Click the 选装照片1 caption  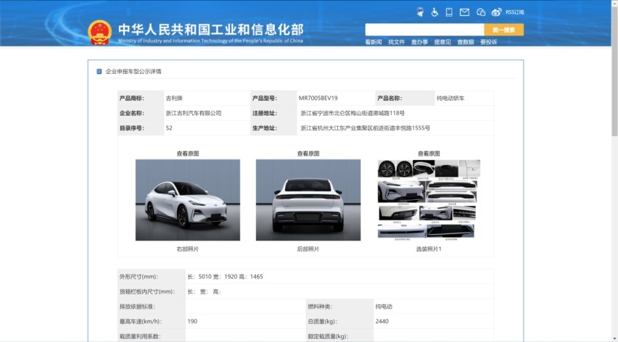pos(429,249)
